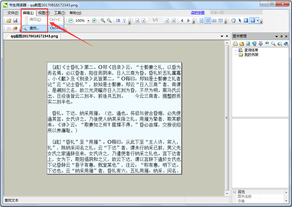The height and width of the screenshot is (207, 292).
Task: Toggle the S mode button on toolbar
Action: [246, 20]
